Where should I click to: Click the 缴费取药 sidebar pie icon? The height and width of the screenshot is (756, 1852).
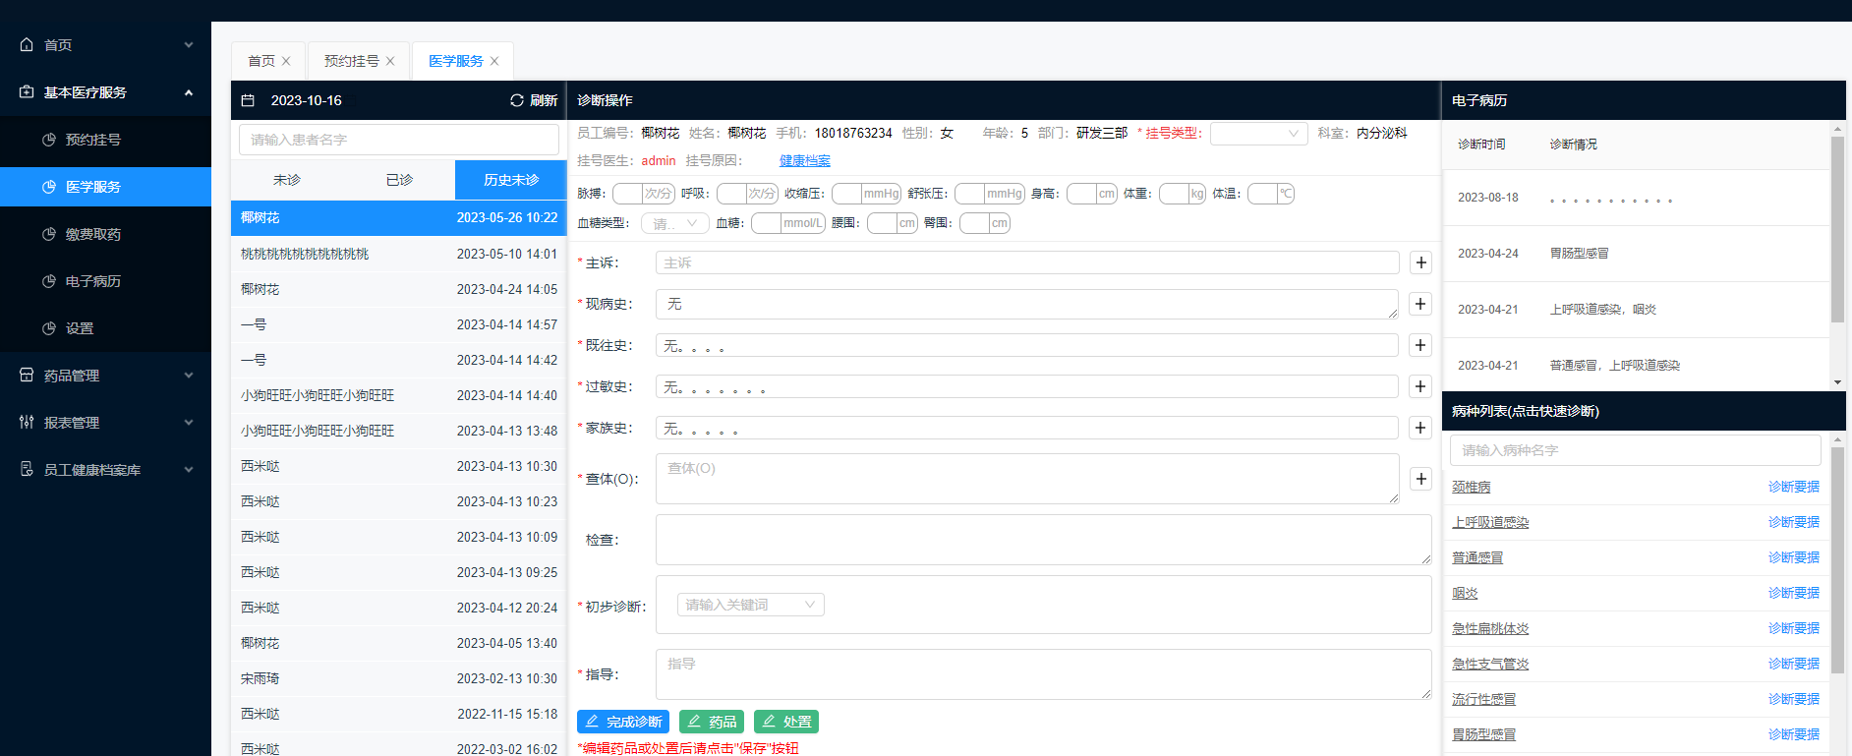(x=49, y=234)
